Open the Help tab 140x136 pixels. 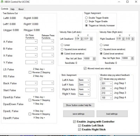12,9
